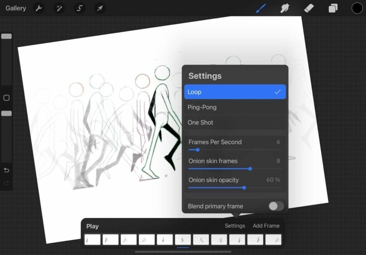Select the second frame thumbnail
Image resolution: width=366 pixels, height=255 pixels.
110,240
